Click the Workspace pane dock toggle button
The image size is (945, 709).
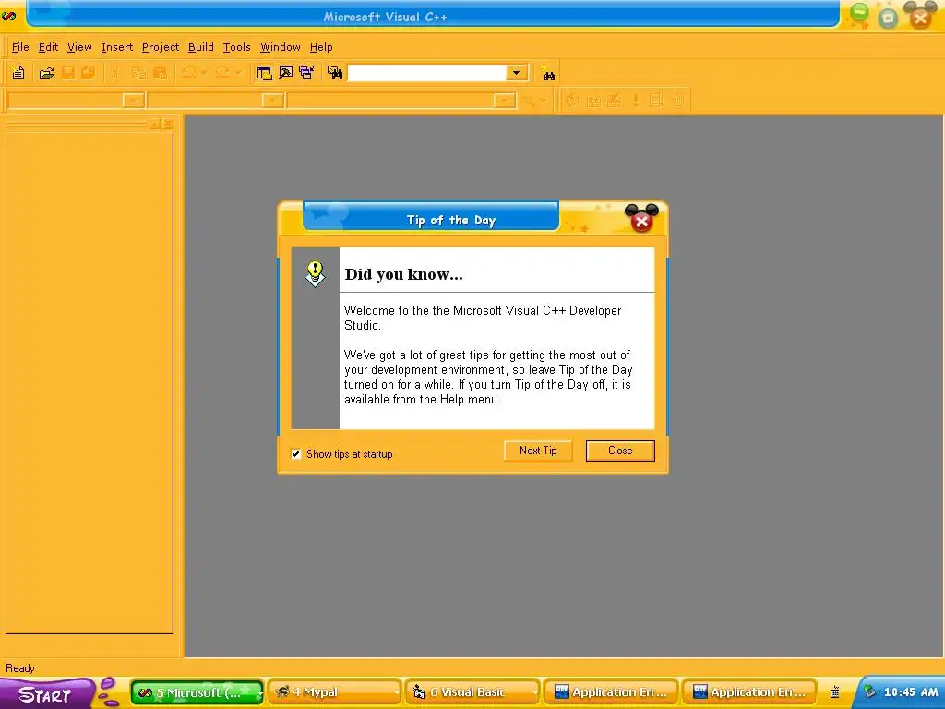coord(155,124)
